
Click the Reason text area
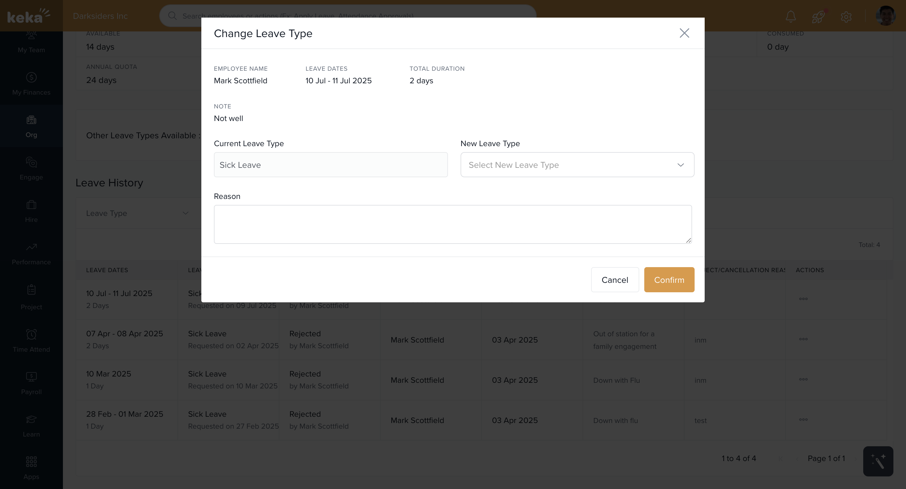click(x=452, y=224)
